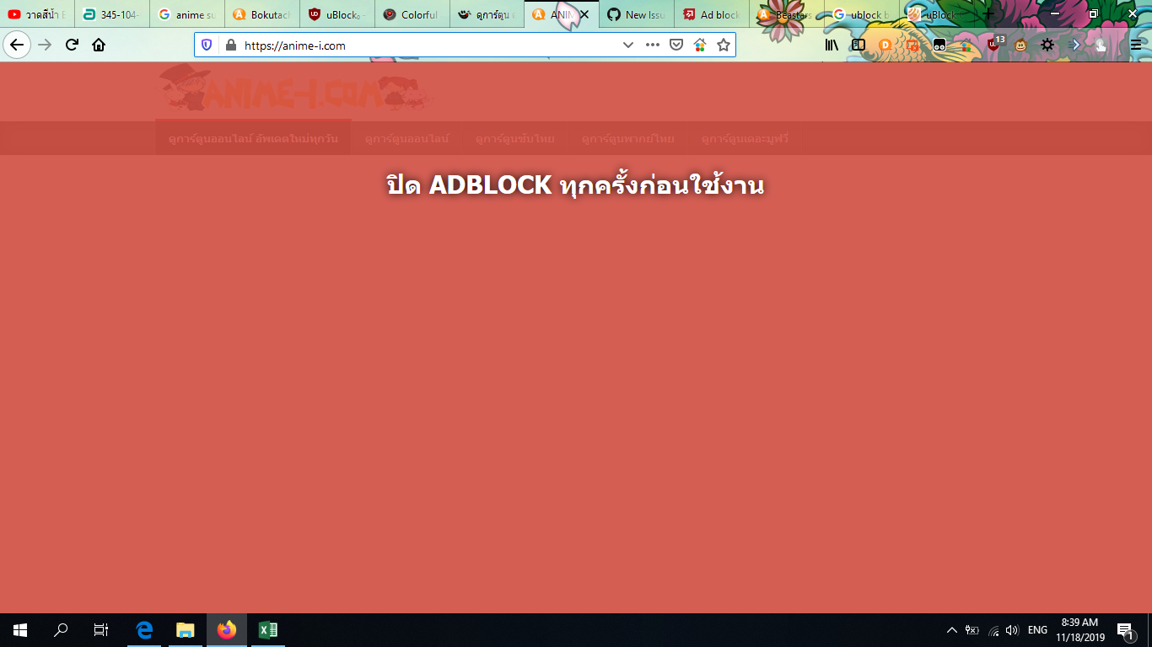This screenshot has height=647, width=1152.
Task: Click the blue arrow extension icon
Action: coord(1074,45)
